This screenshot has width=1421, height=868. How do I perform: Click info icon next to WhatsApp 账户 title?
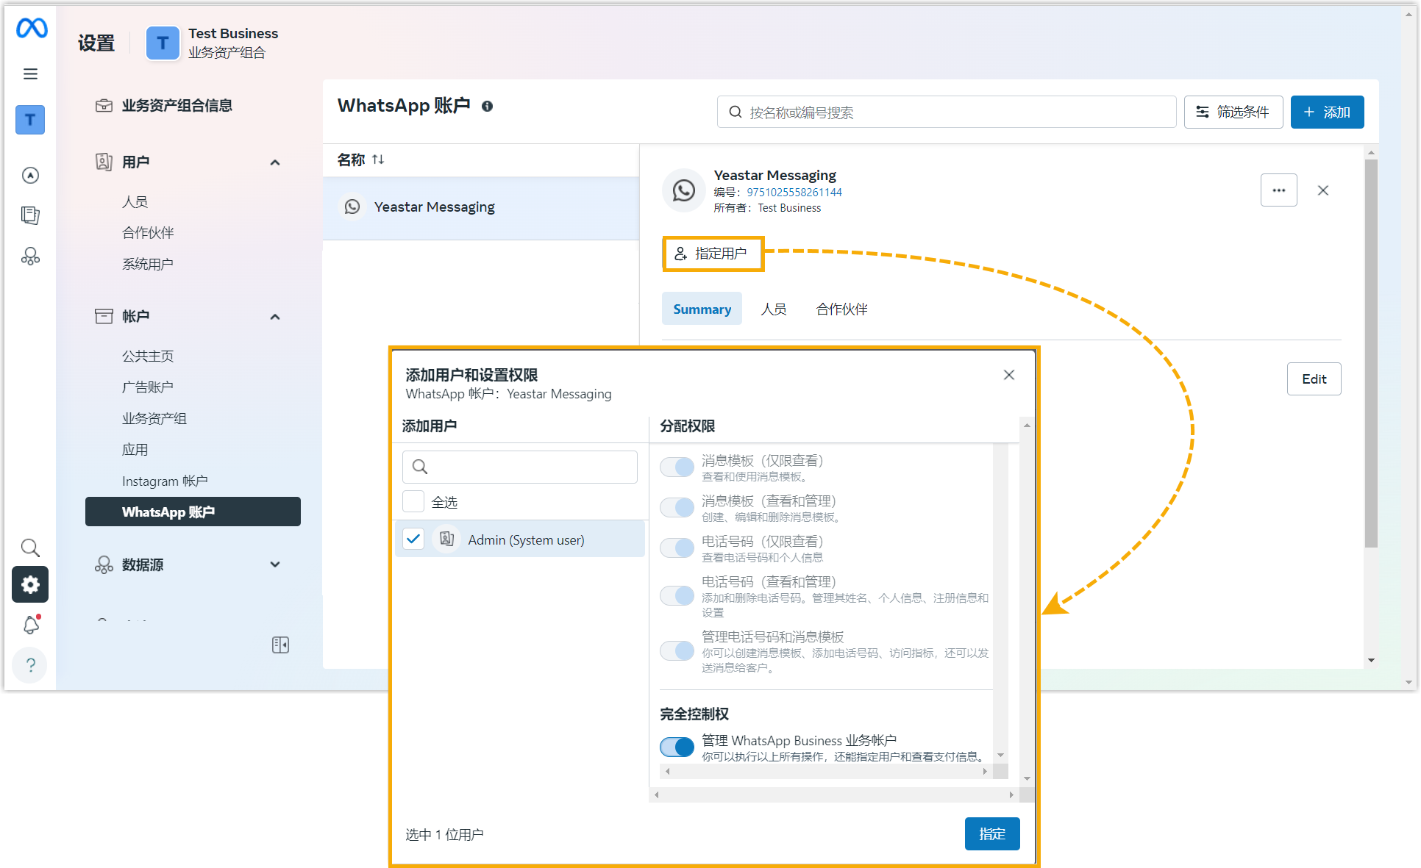coord(487,107)
